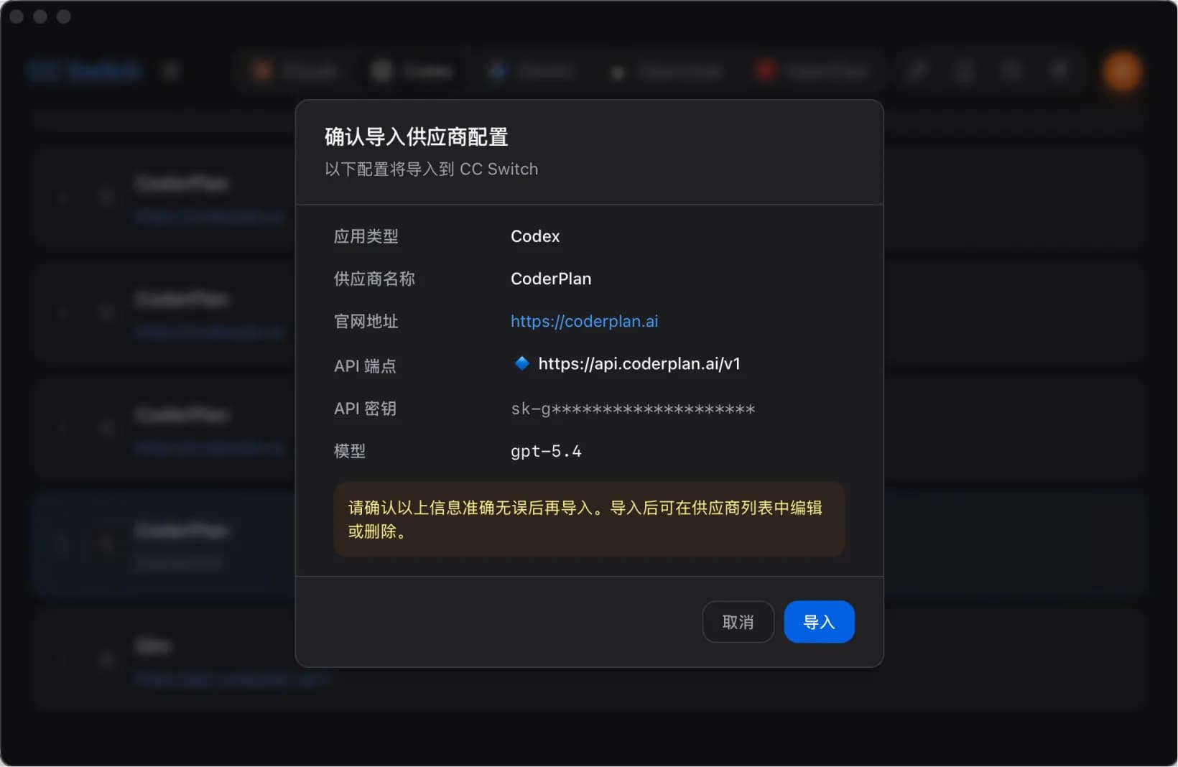Click the 模型 label
Image resolution: width=1178 pixels, height=767 pixels.
tap(350, 451)
